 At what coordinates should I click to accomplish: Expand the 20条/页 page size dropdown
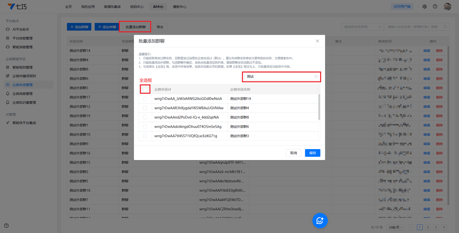(x=396, y=227)
